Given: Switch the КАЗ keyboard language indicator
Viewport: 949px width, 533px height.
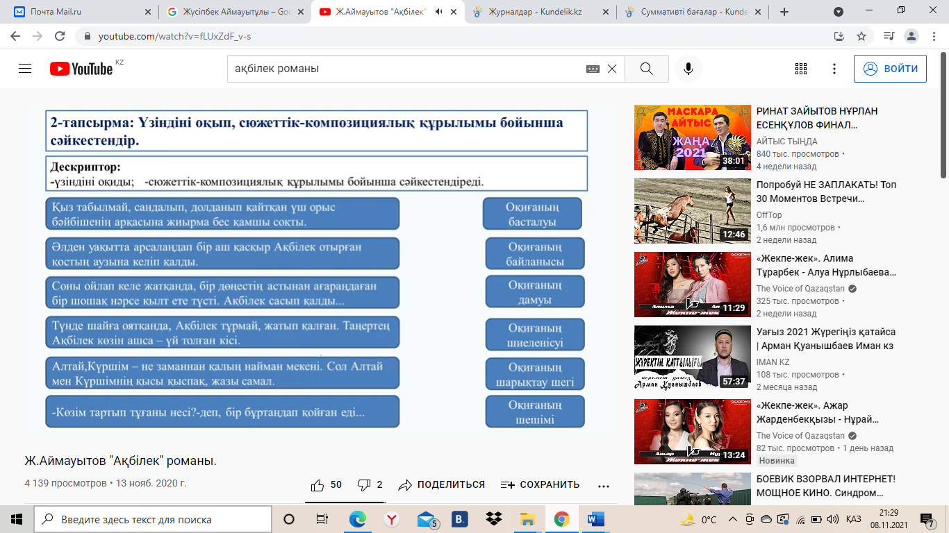Looking at the screenshot, I should (854, 519).
